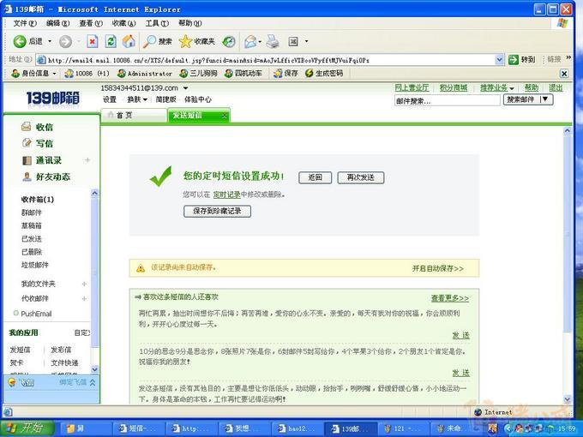The width and height of the screenshot is (583, 437).
Task: Click the Windows 开始 Start button
Action: (x=28, y=428)
